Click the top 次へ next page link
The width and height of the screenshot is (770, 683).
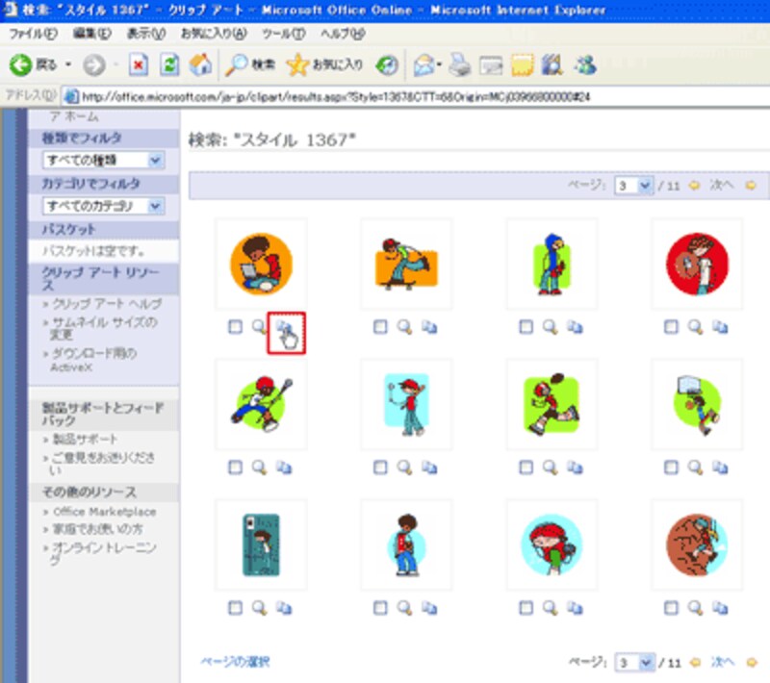(x=722, y=186)
